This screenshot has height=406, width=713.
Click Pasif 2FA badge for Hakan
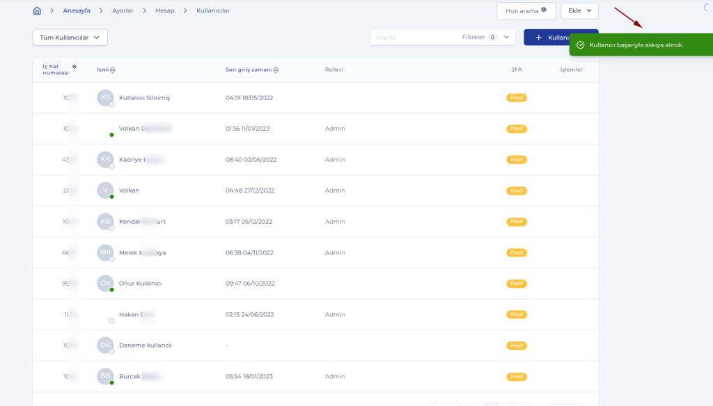click(517, 314)
